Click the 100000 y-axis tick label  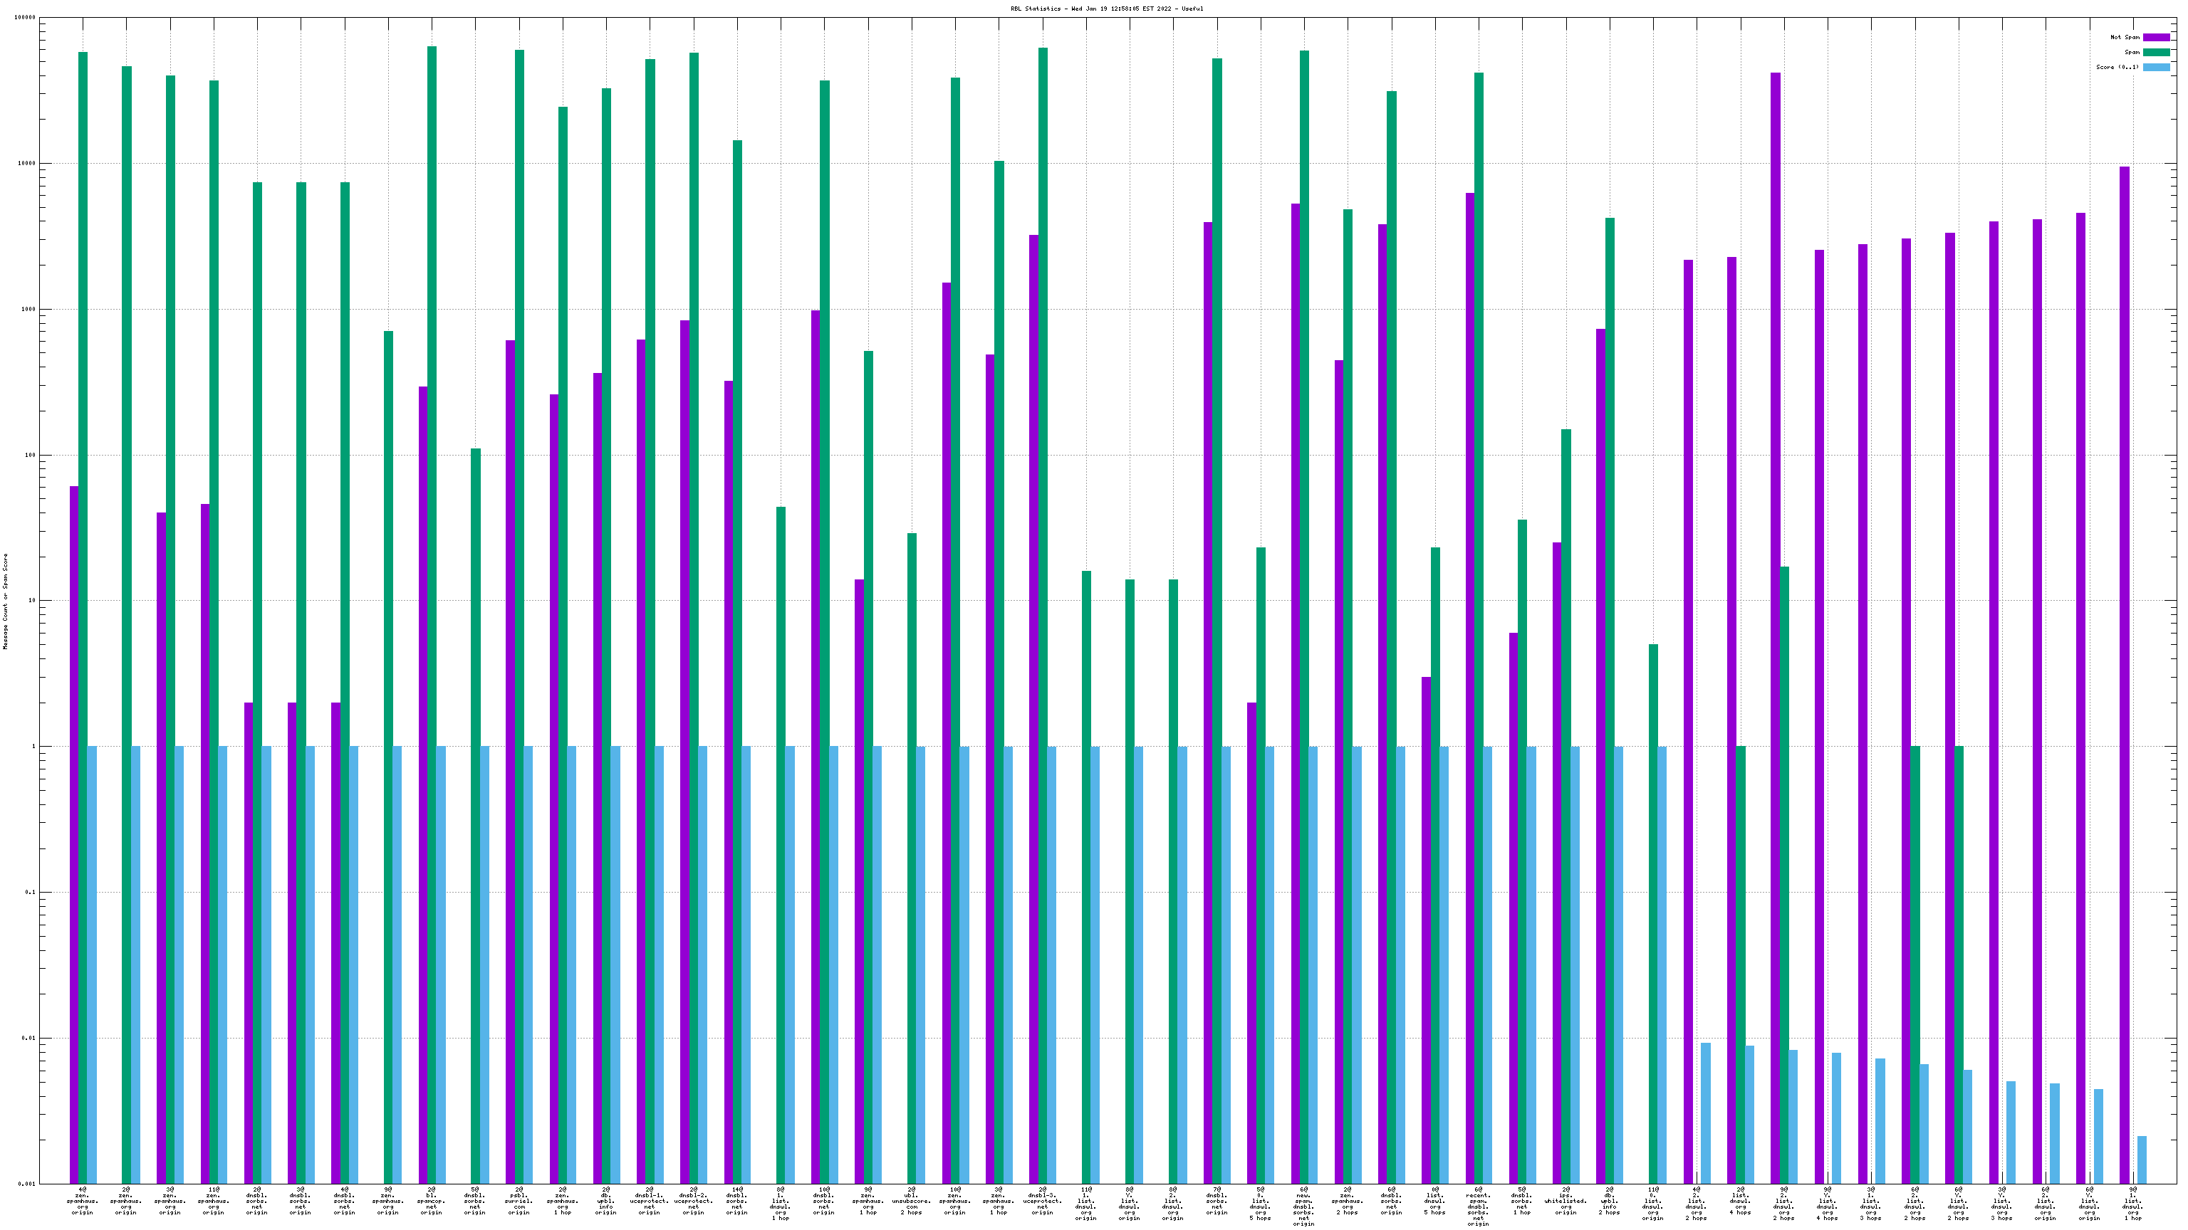coord(25,18)
